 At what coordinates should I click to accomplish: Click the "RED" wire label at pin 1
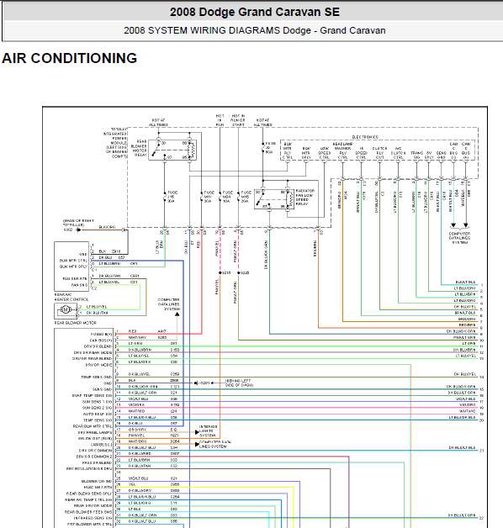(132, 331)
